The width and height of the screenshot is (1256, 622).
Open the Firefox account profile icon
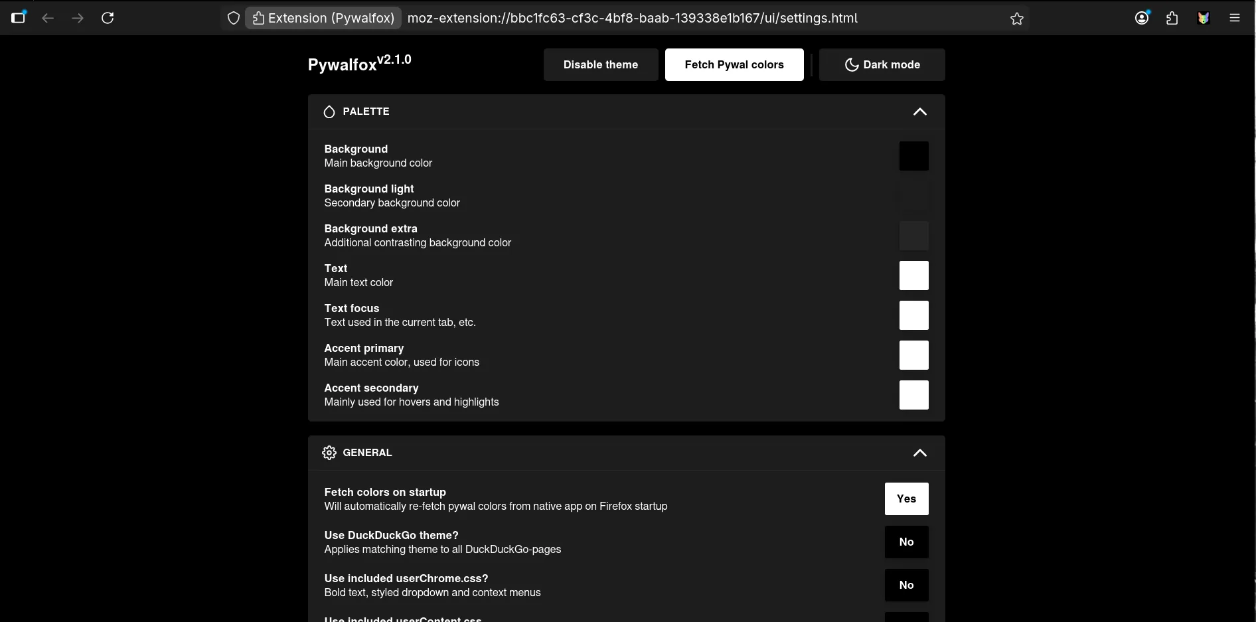coord(1142,18)
